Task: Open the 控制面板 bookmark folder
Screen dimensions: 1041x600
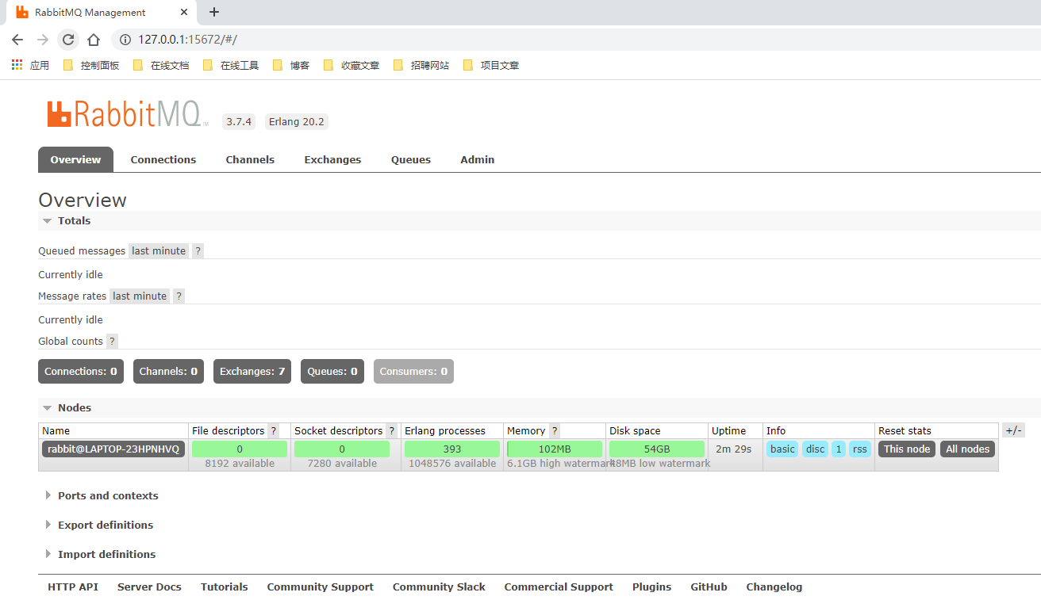Action: tap(90, 65)
